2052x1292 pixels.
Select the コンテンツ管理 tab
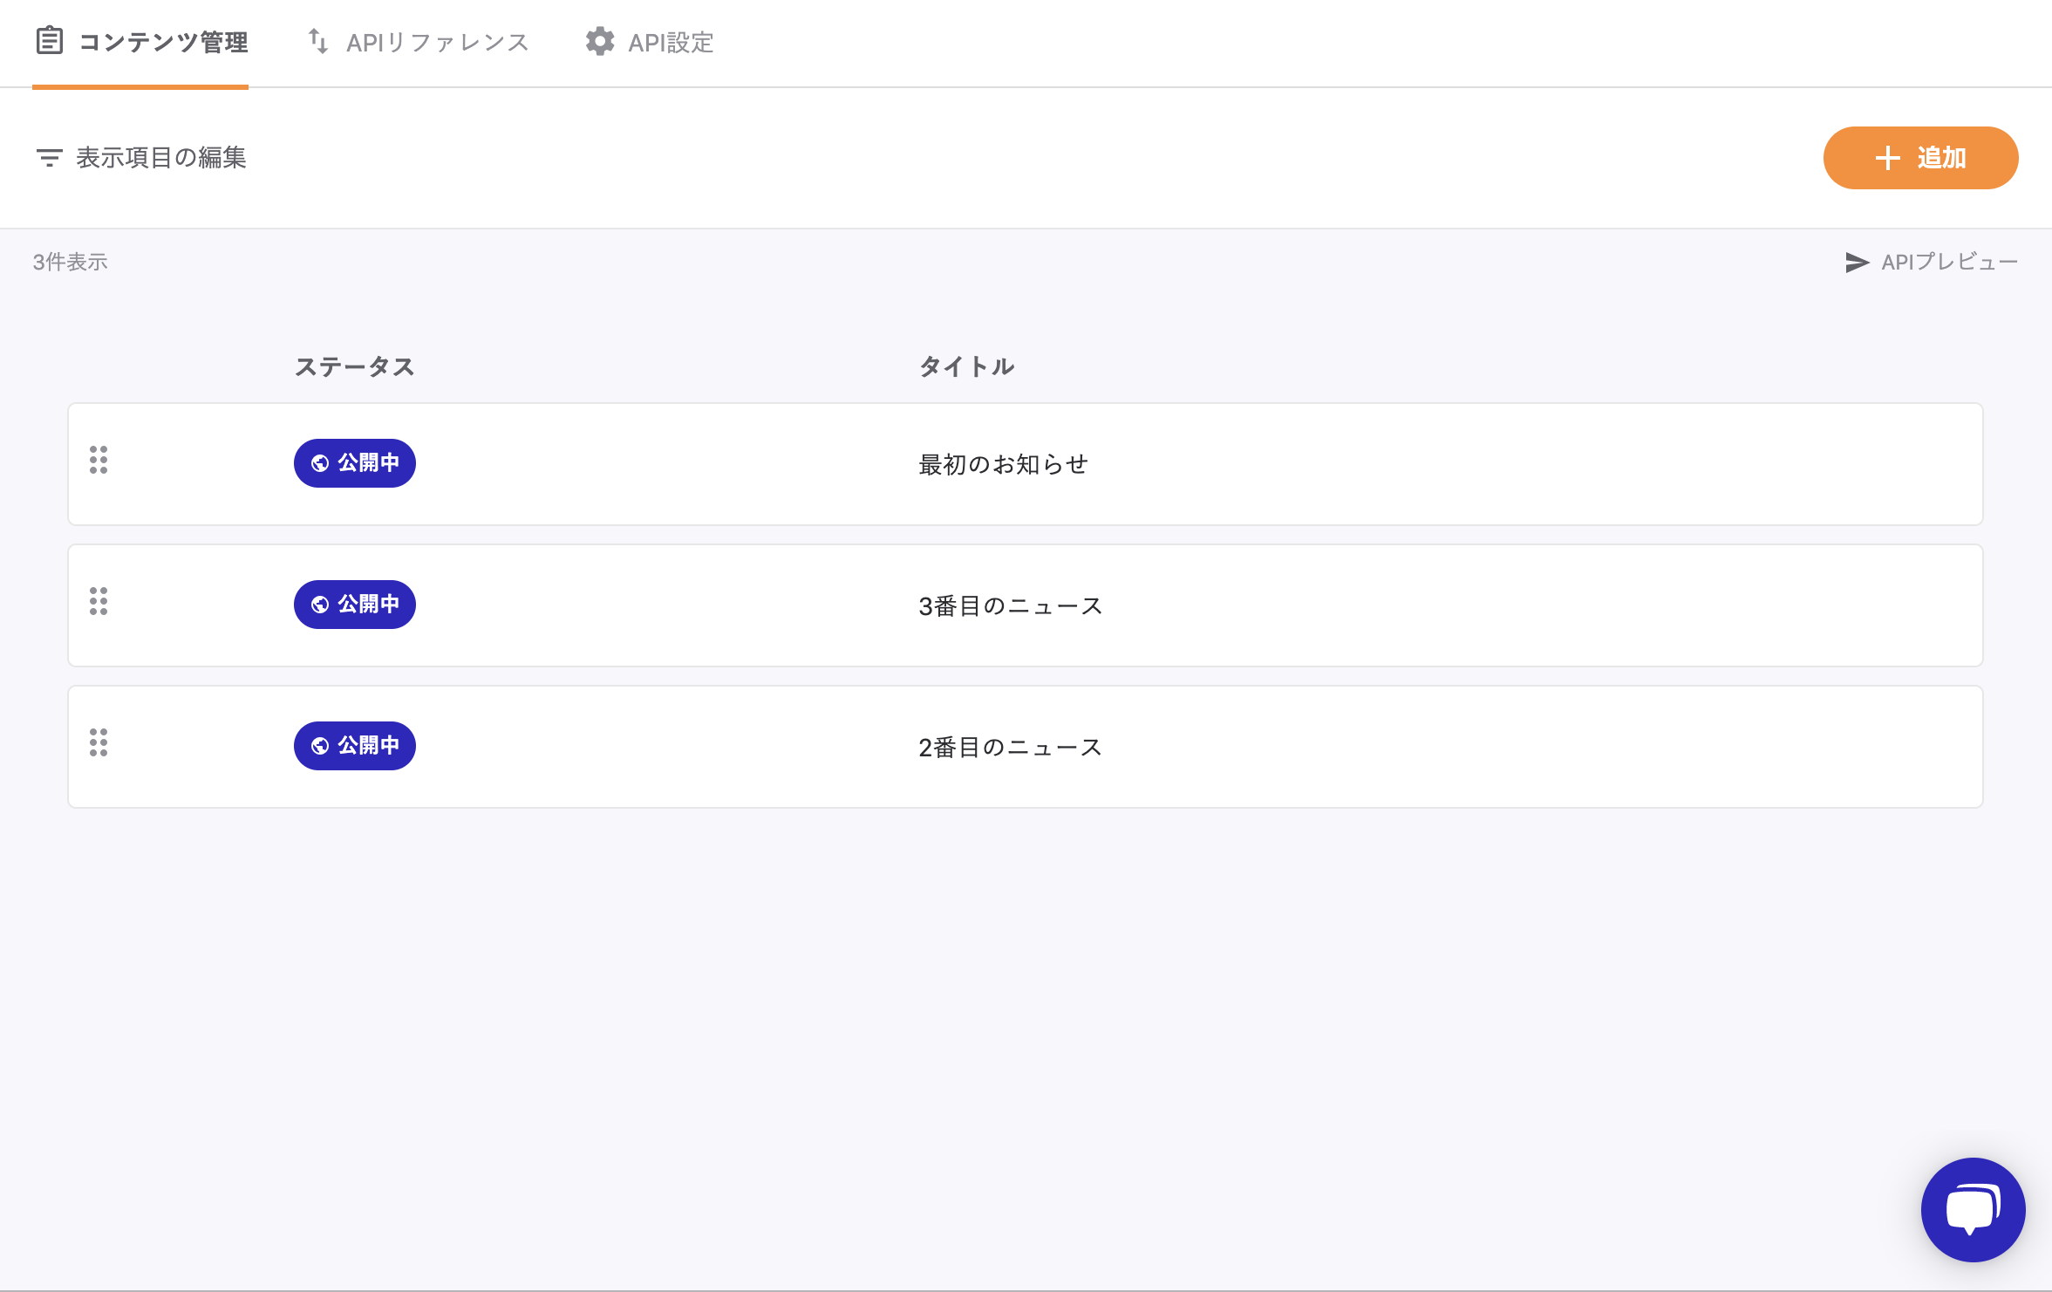click(x=163, y=43)
